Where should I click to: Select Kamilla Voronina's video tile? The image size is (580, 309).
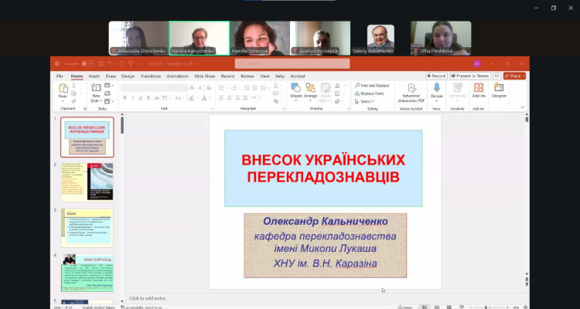point(260,38)
